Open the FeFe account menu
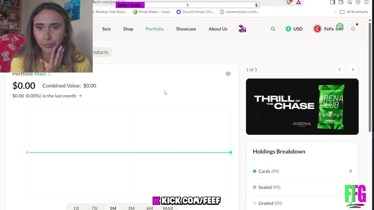Viewport: 374px width, 210px height. 328,28
